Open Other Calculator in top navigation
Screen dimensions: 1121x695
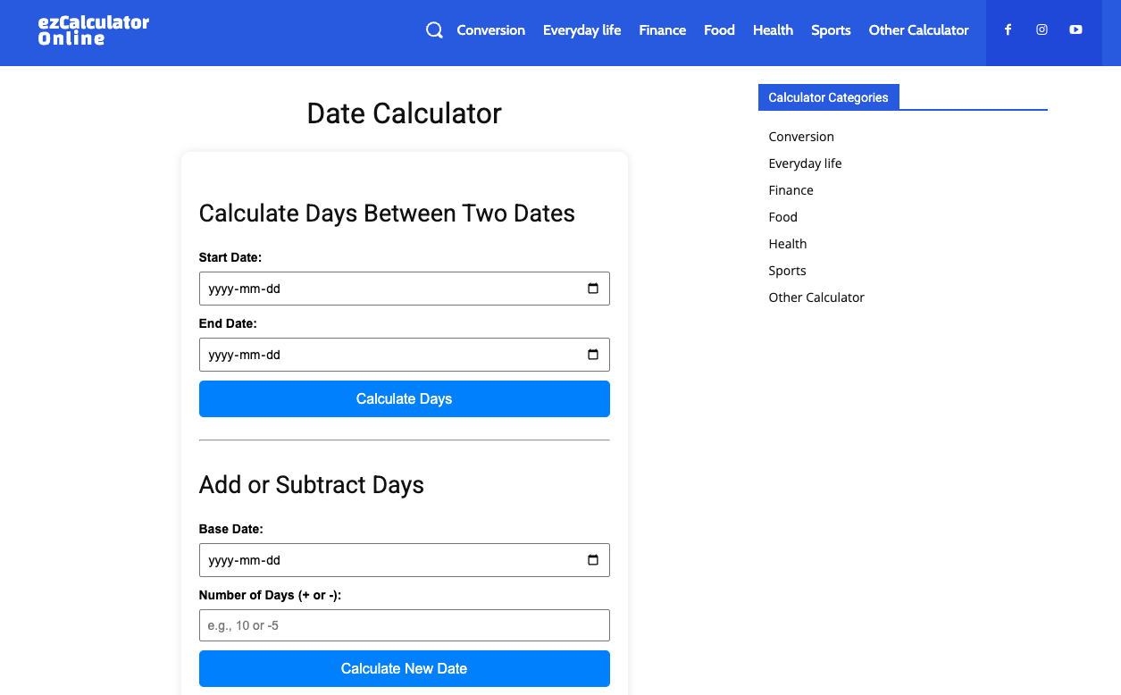click(x=918, y=30)
